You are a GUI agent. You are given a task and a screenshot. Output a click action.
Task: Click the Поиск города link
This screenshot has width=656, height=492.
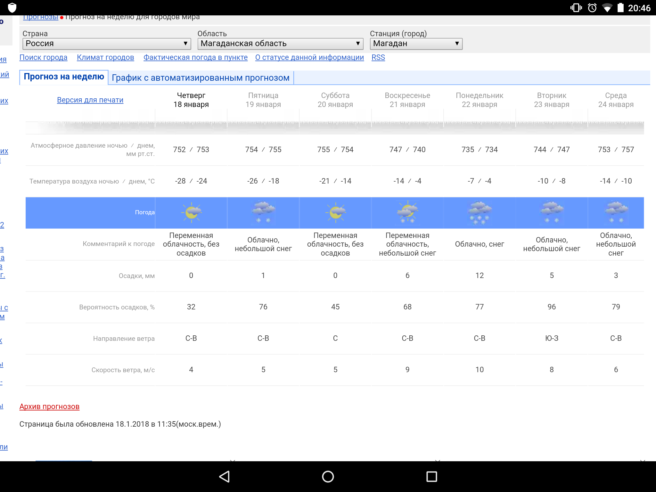[43, 57]
